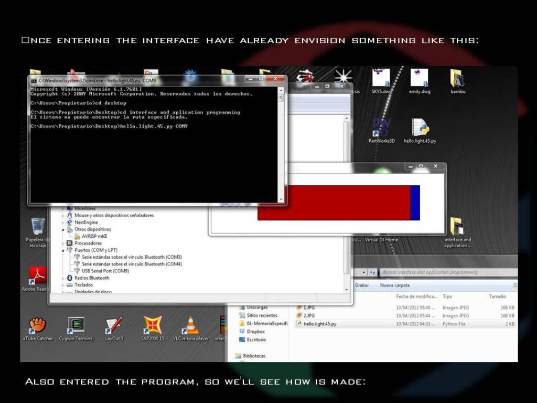Open the Explorer address bar history dropdown

(x=363, y=272)
